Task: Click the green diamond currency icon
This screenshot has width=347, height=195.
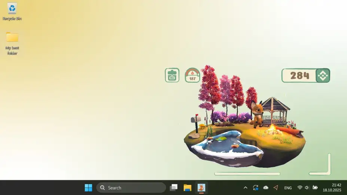Action: click(x=323, y=76)
